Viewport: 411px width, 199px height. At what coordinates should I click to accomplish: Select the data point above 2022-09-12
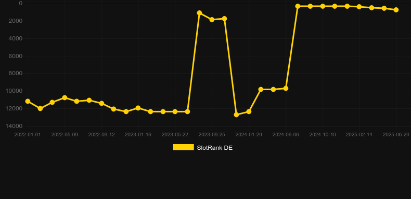(x=101, y=104)
